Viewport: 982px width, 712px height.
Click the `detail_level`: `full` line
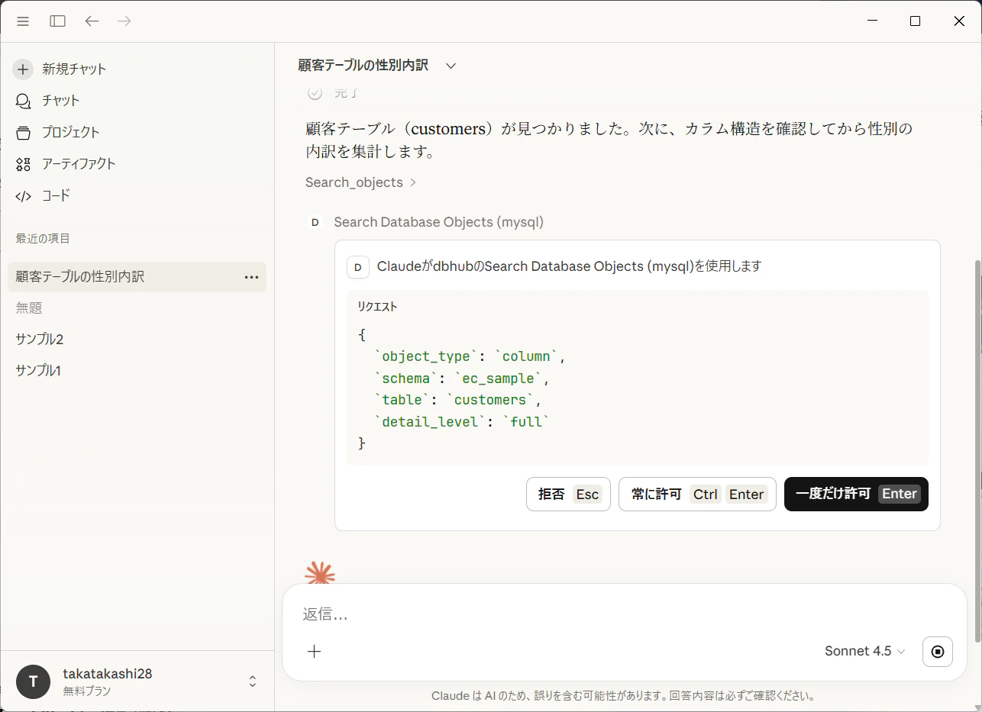(x=462, y=422)
